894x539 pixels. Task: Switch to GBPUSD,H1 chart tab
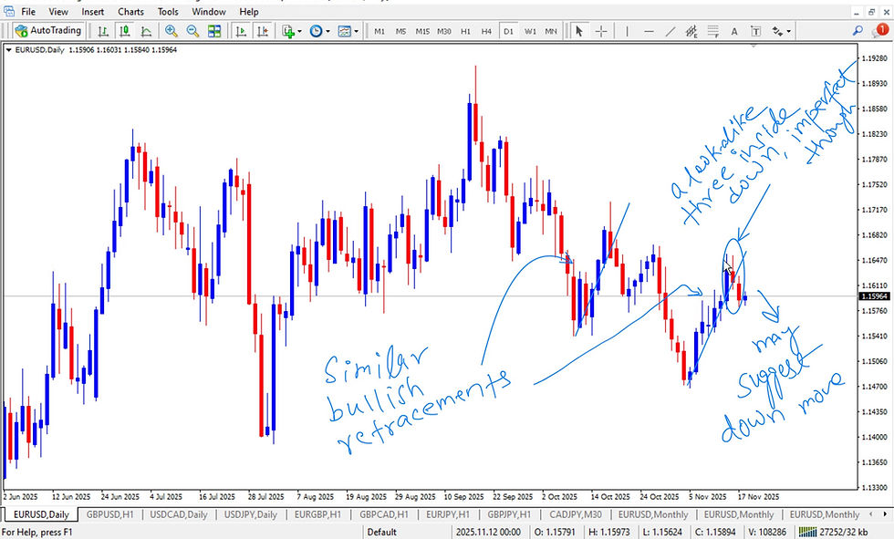(x=110, y=514)
